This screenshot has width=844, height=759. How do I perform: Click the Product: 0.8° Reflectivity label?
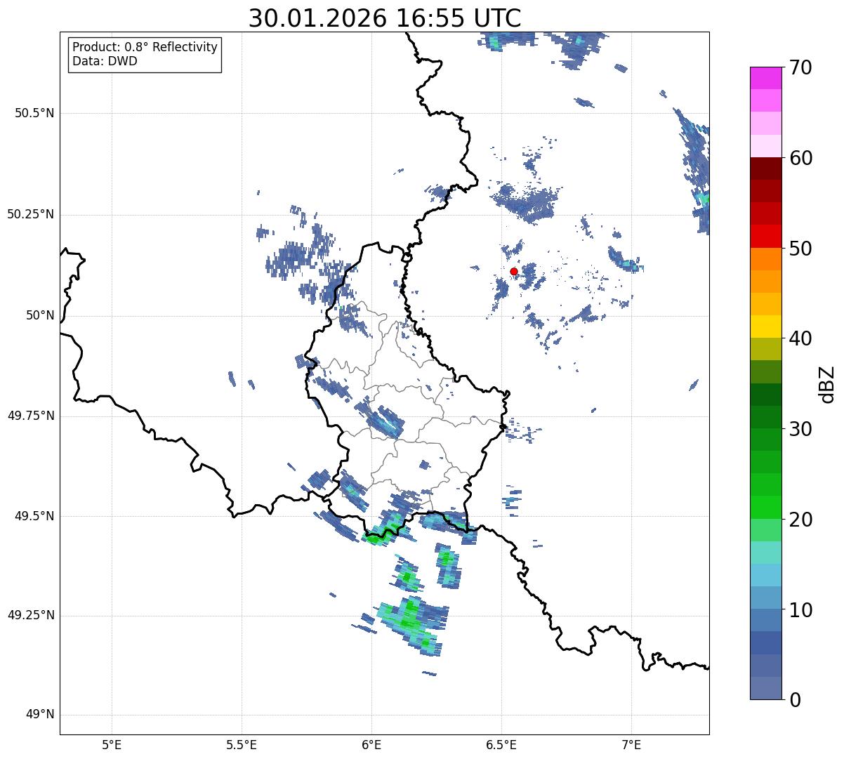point(145,47)
